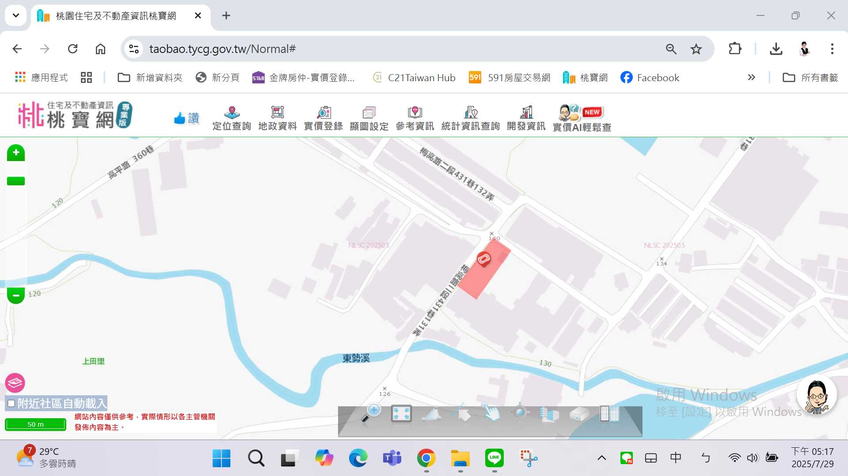Open the 3D buildings view tool
This screenshot has width=848, height=476.
[549, 414]
